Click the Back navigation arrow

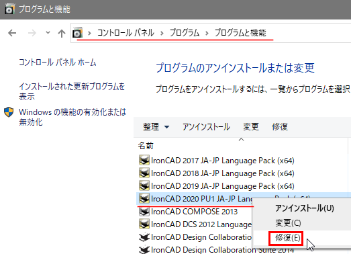tap(12, 33)
